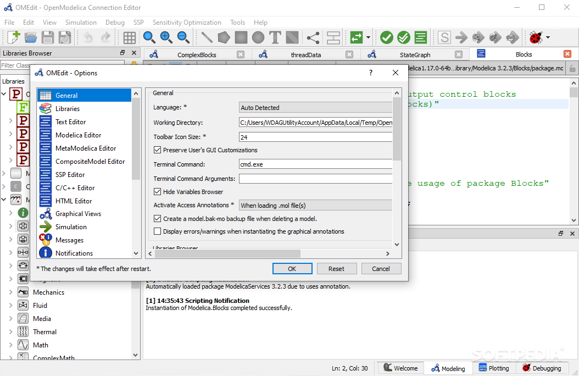Click the Check All Models double-check icon
Viewport: 579px width, 376px height.
click(x=404, y=37)
